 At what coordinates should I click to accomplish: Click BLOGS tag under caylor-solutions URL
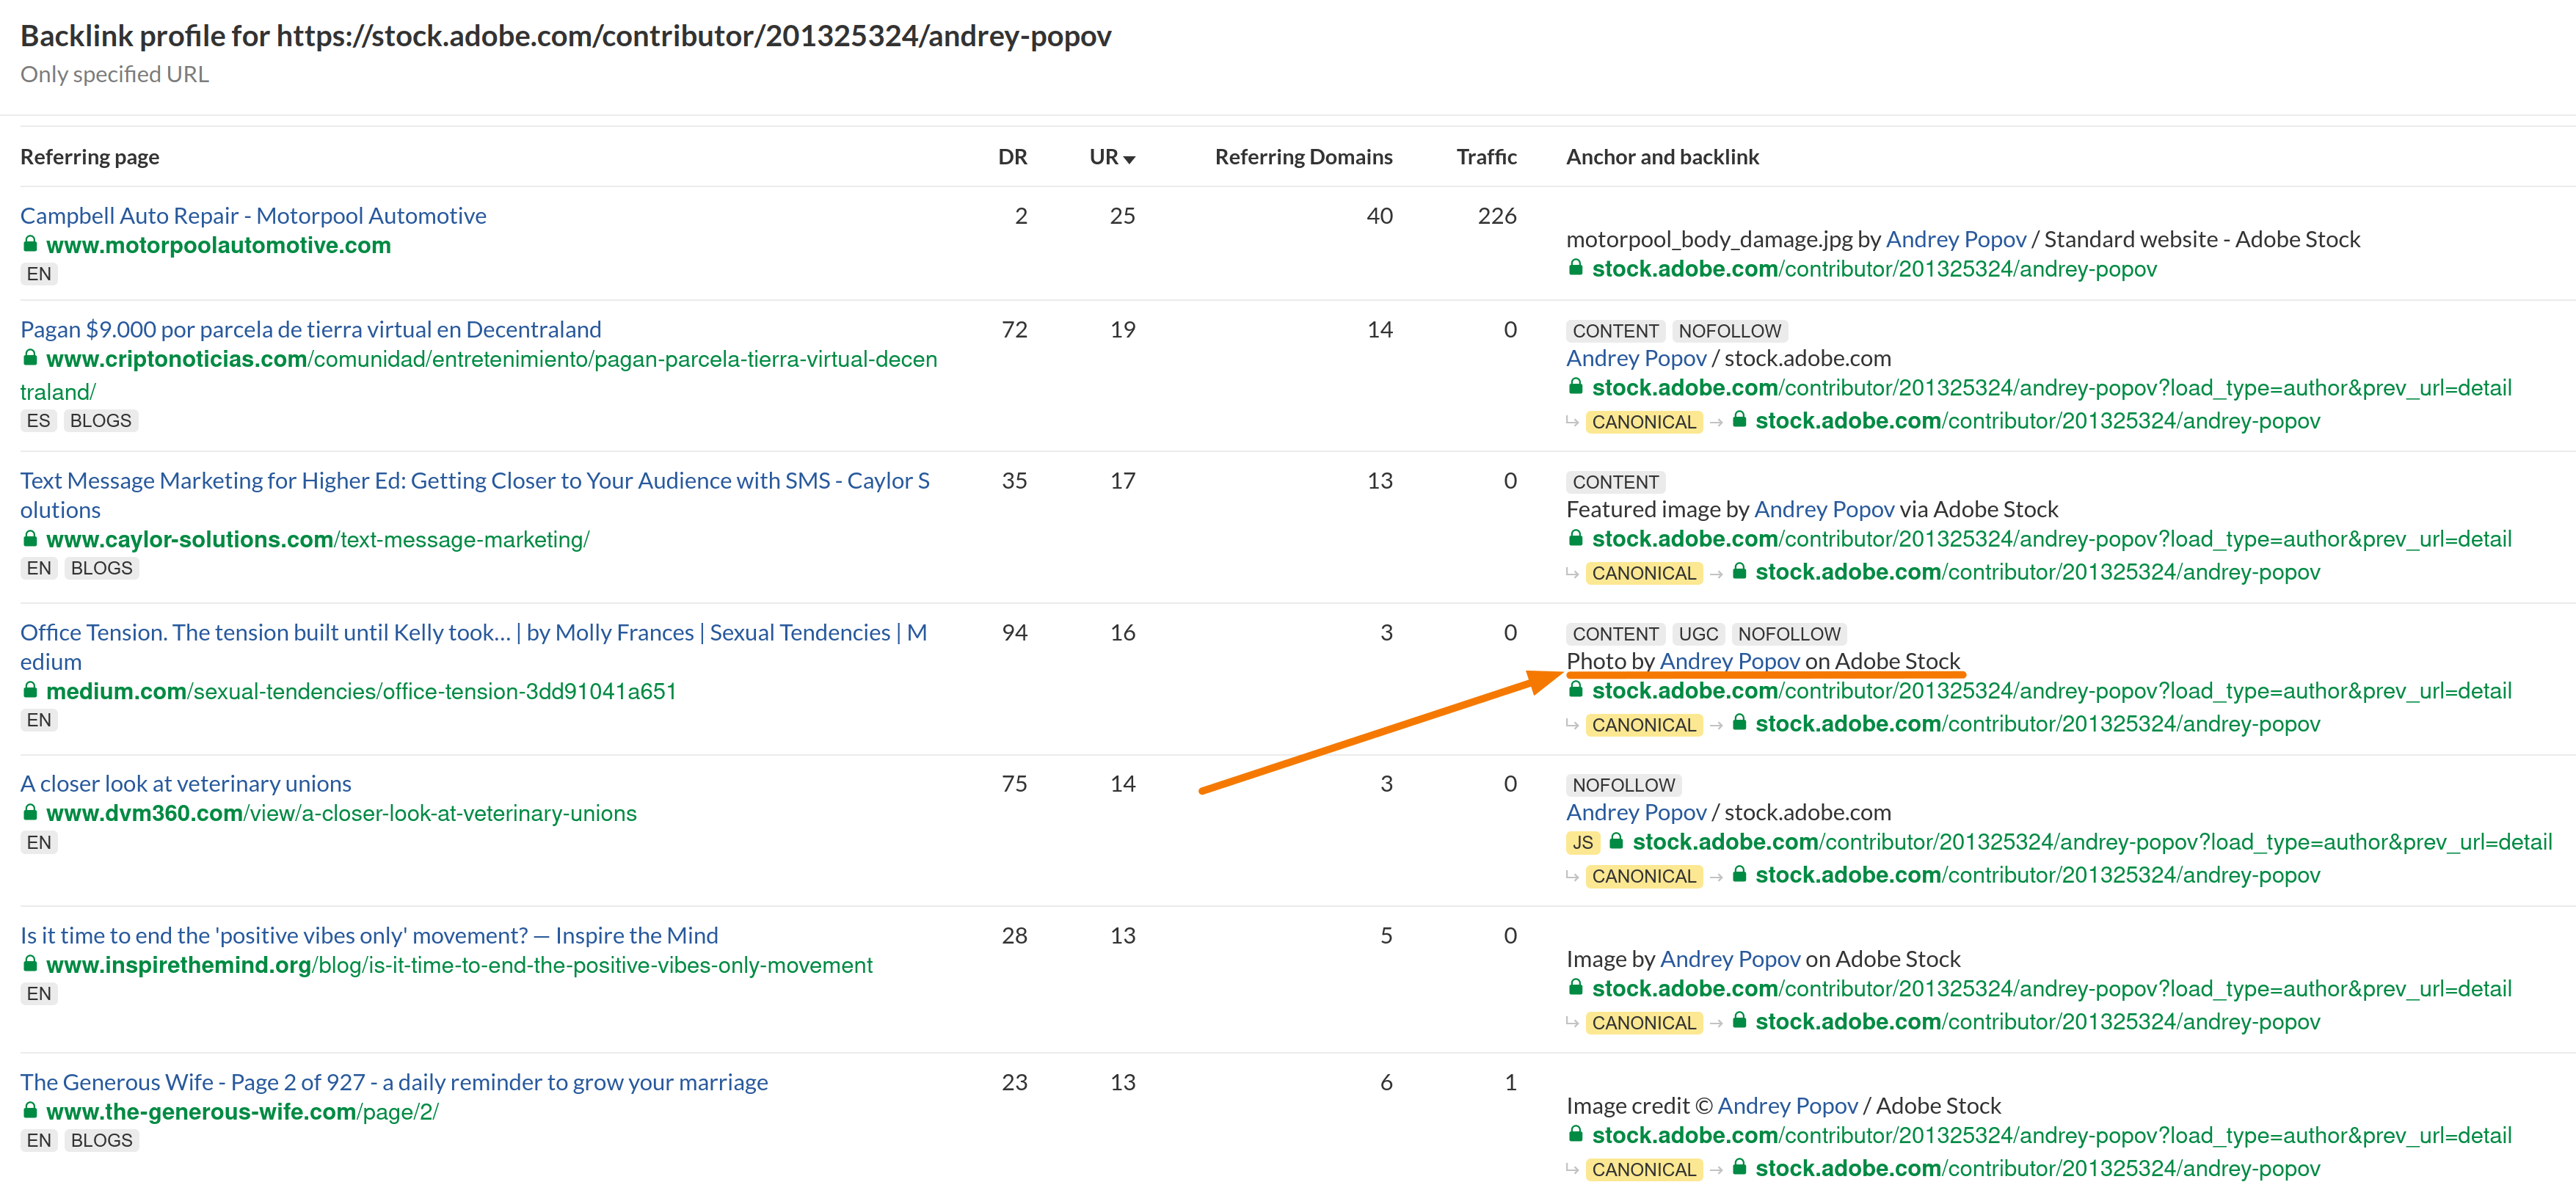coord(101,568)
